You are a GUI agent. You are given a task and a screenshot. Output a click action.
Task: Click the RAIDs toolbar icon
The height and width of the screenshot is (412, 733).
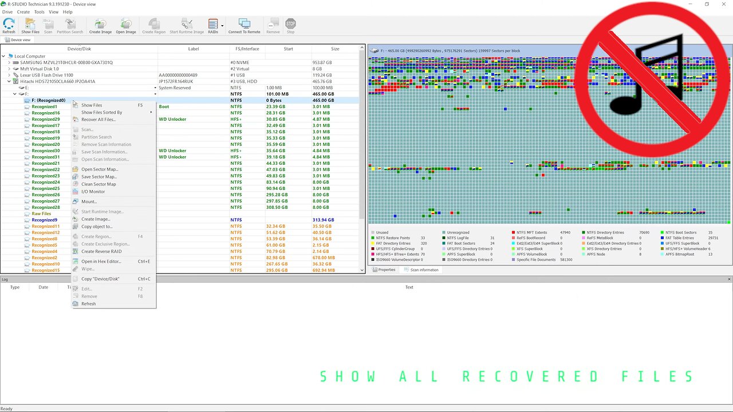tap(213, 26)
